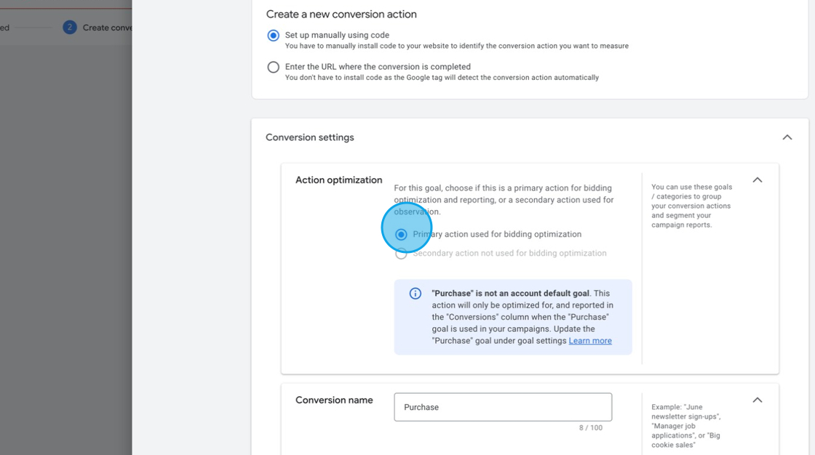This screenshot has width=815, height=455.
Task: Collapse the Conversion name card chevron
Action: (757, 400)
